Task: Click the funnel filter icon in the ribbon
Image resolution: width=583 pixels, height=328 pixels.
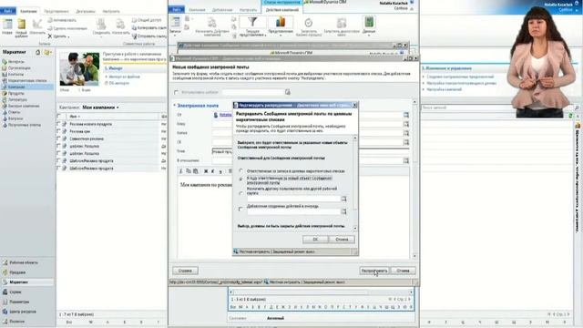Action: 252,22
